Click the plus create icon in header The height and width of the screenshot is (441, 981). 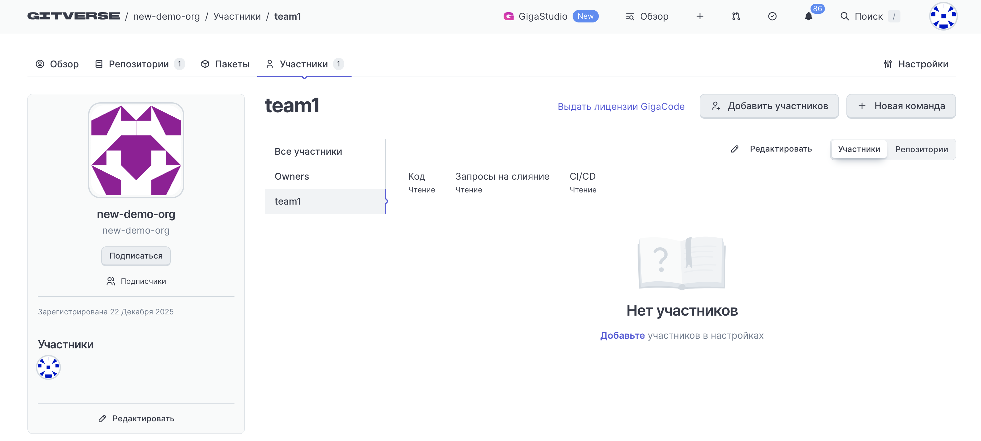700,16
